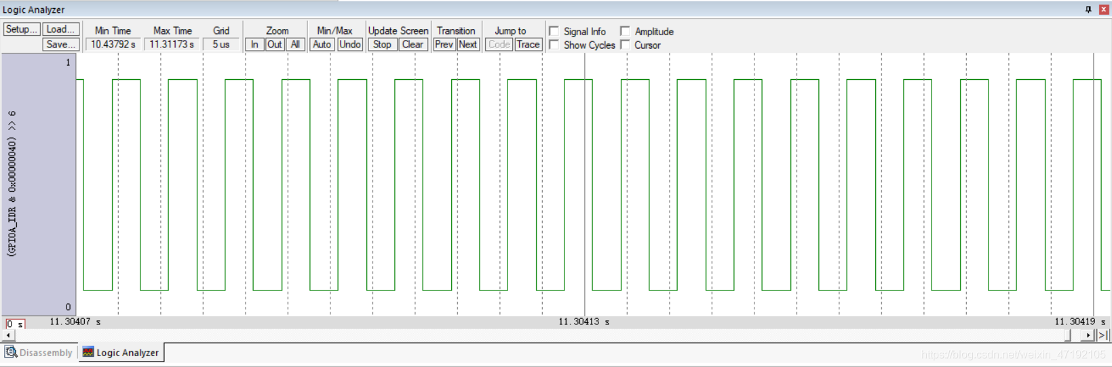
Task: Close the Logic Analyzer panel
Action: (1103, 9)
